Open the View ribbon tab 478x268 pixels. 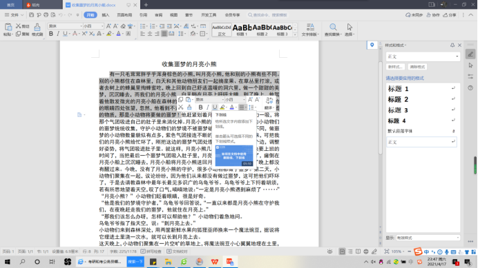(x=174, y=15)
